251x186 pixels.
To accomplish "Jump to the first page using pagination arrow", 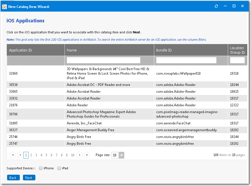I will pyautogui.click(x=12, y=155).
